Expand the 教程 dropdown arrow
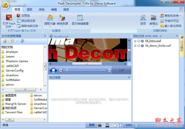 [154, 27]
